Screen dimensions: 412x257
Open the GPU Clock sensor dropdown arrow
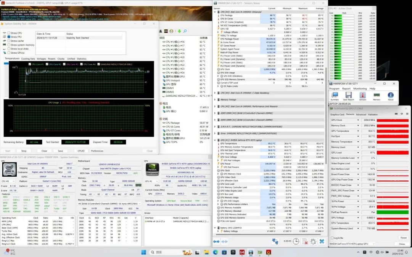point(358,120)
